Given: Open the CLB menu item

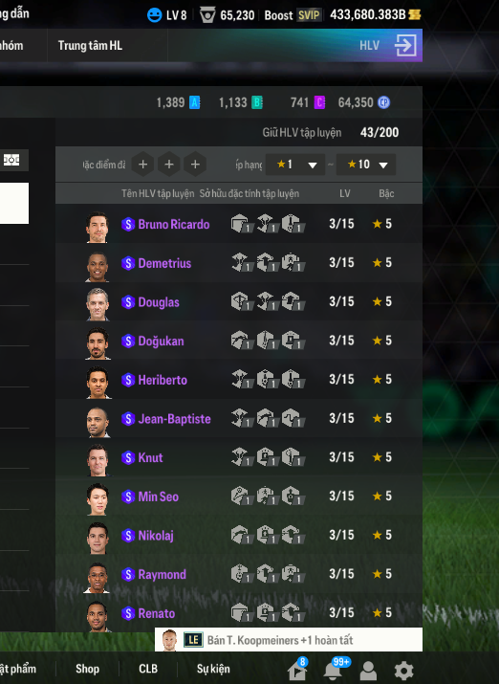Looking at the screenshot, I should 148,669.
